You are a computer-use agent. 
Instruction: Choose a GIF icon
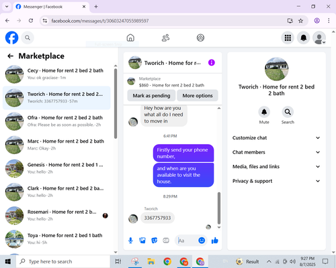pyautogui.click(x=166, y=241)
